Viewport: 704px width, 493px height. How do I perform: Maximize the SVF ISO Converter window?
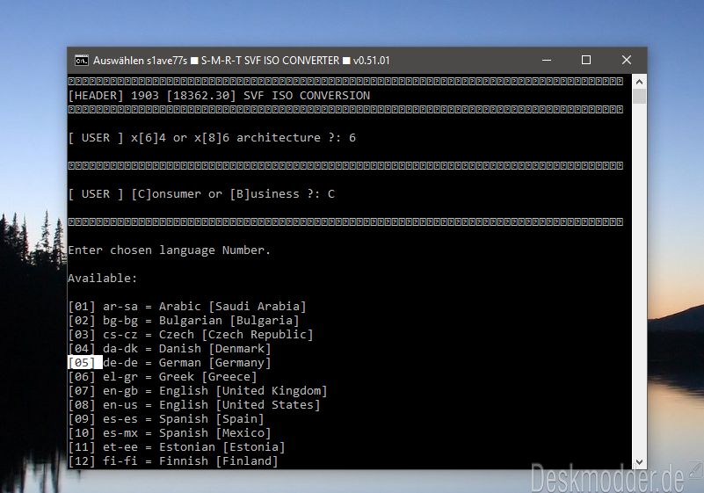coord(586,60)
